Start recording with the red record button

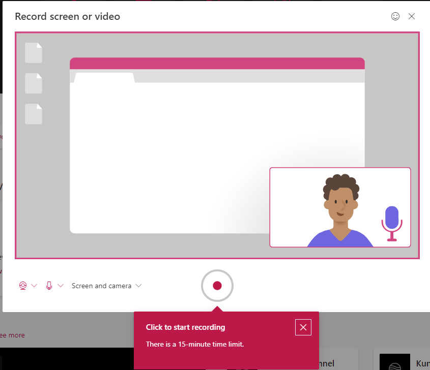click(217, 286)
